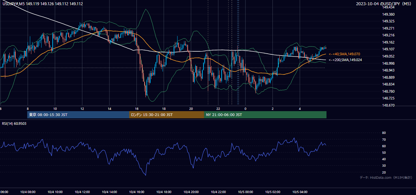Click price scale value 148.670
Viewport: 416px width, 195px height.
click(x=389, y=105)
